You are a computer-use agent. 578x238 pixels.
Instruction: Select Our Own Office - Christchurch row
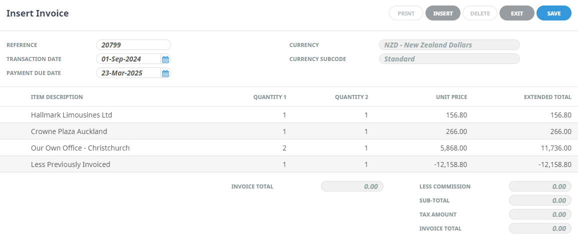coord(80,148)
